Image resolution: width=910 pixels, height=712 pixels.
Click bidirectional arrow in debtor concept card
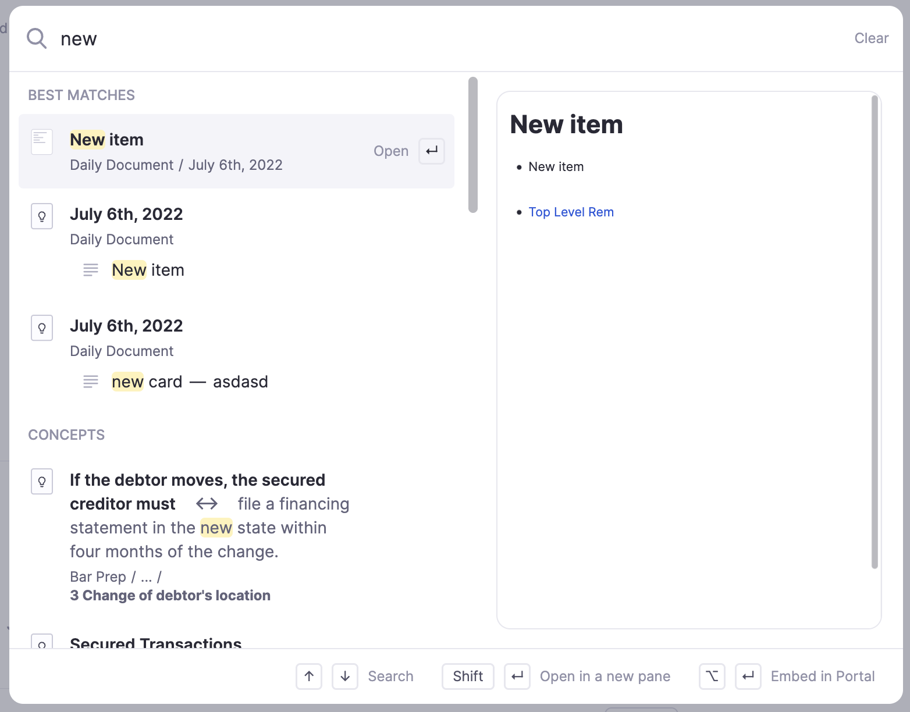click(207, 504)
